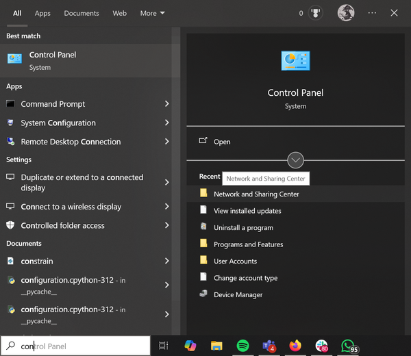
Task: Click the monitor icon beside Duplicate or extend display
Action: pyautogui.click(x=10, y=177)
